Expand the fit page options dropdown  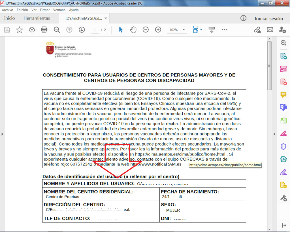[201, 30]
